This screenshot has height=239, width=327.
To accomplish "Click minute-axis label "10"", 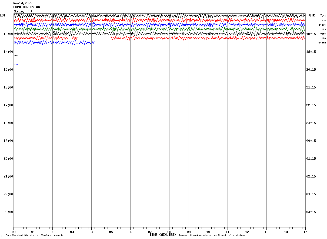I will (208, 232).
